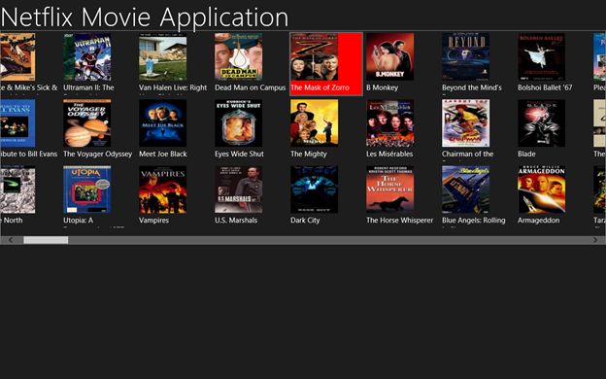606x379 pixels.
Task: Click the horizontal scrollbar's right arrow
Action: pyautogui.click(x=595, y=240)
